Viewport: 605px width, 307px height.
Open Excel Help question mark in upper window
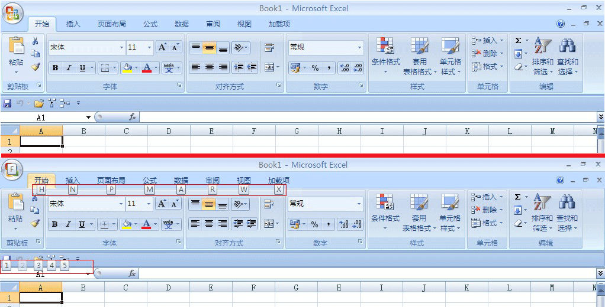tap(561, 24)
